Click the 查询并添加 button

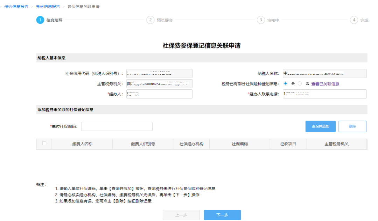click(320, 126)
